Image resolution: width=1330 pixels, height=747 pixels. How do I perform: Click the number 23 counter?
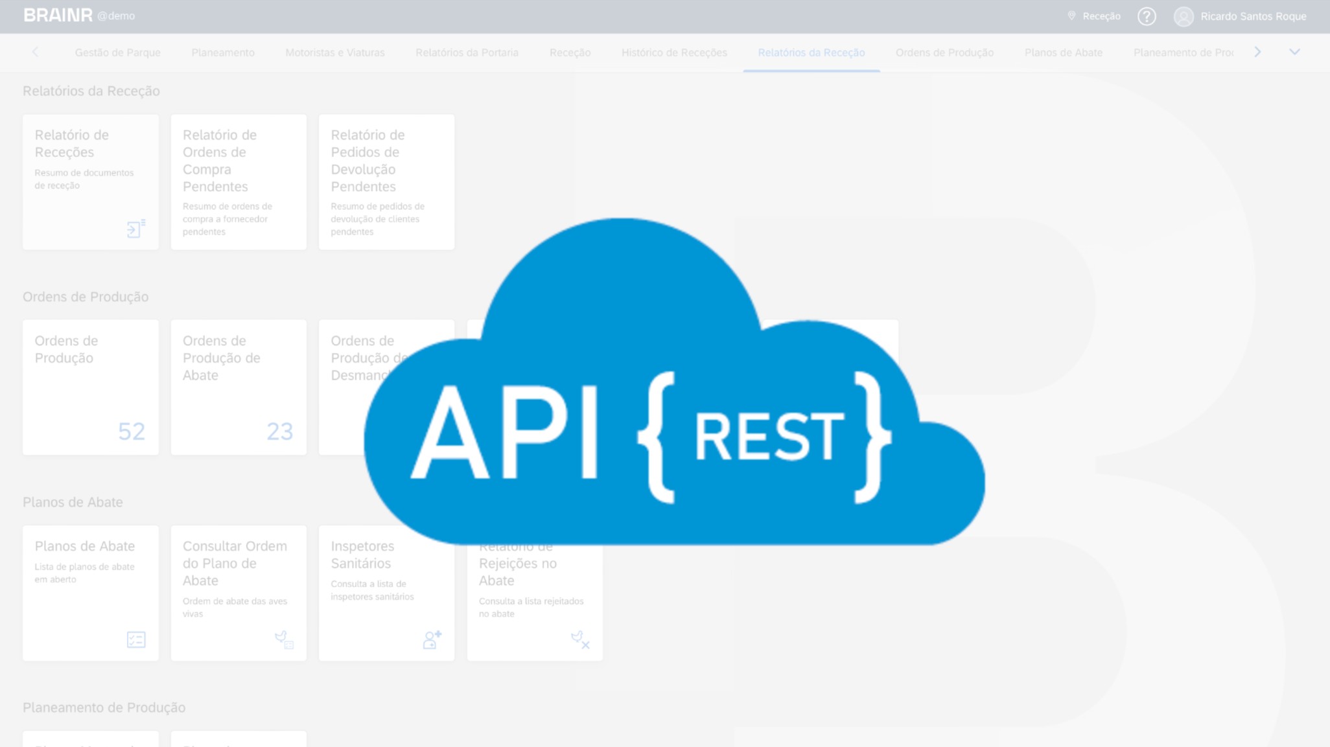coord(280,431)
